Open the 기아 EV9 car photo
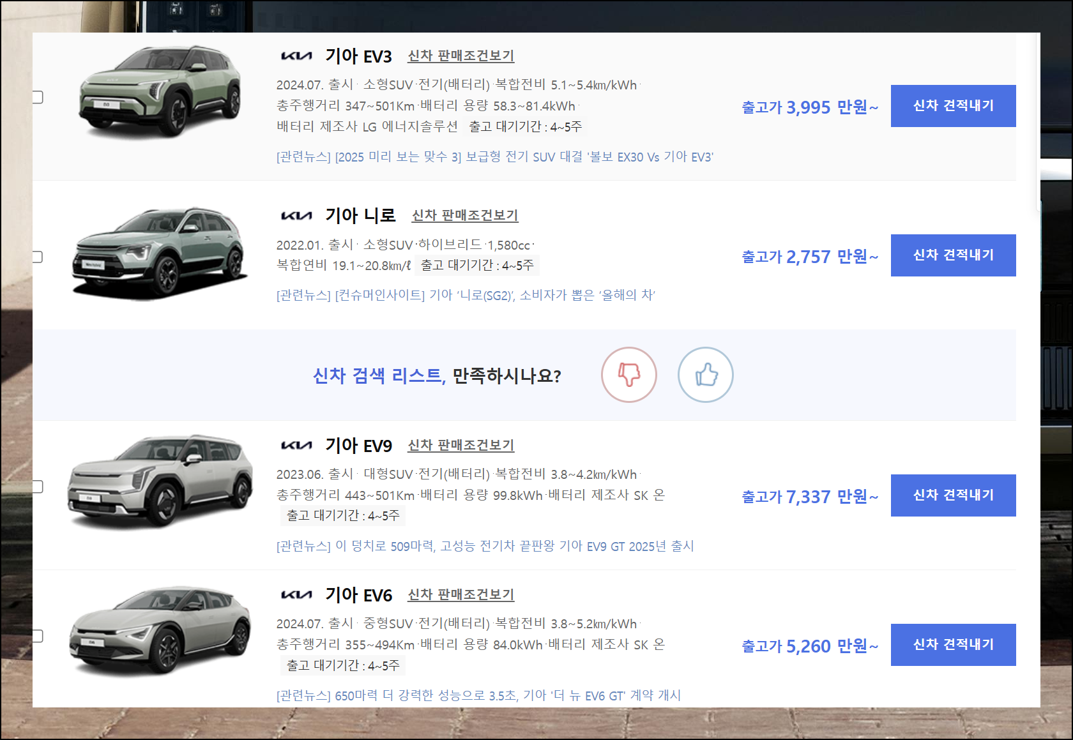 coord(160,481)
